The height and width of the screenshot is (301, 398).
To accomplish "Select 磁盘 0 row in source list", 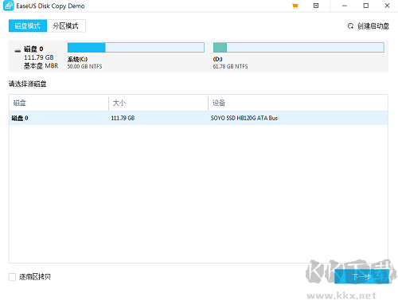I will (x=198, y=118).
